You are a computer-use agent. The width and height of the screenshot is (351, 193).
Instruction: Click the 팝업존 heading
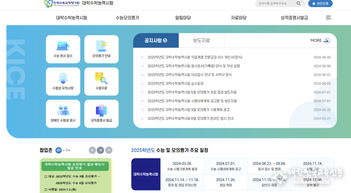46,150
